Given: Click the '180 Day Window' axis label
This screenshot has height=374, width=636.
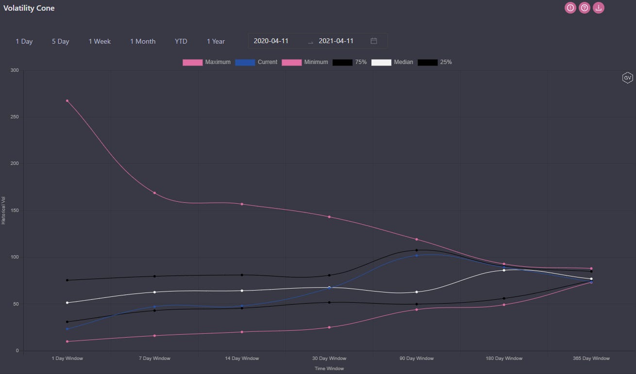Looking at the screenshot, I should 504,358.
